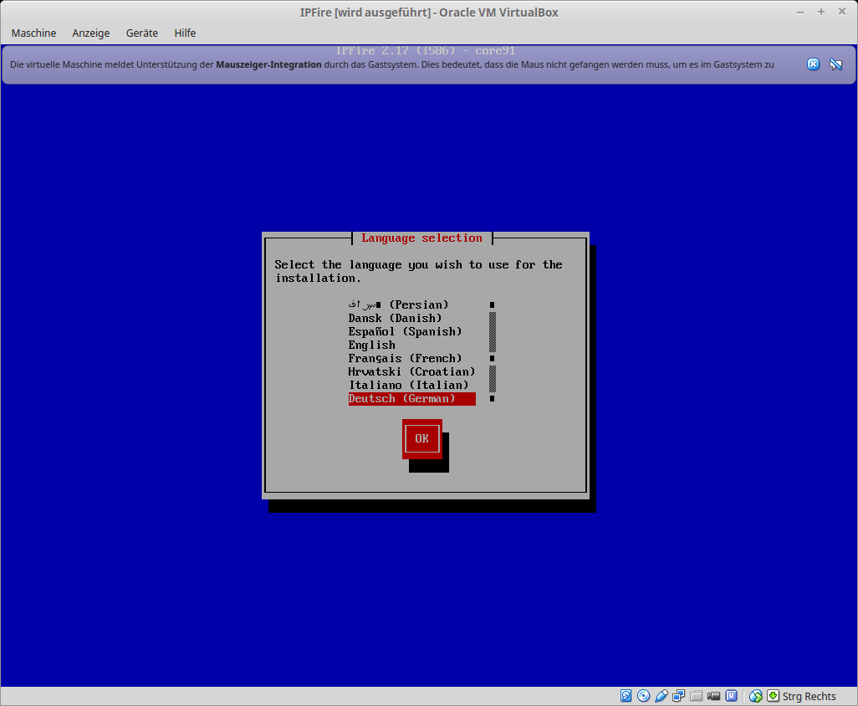Minimize the VirtualBox window

800,12
